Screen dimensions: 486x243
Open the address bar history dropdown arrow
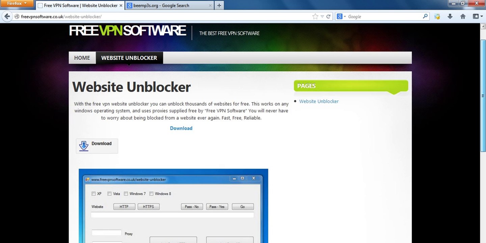click(x=322, y=16)
